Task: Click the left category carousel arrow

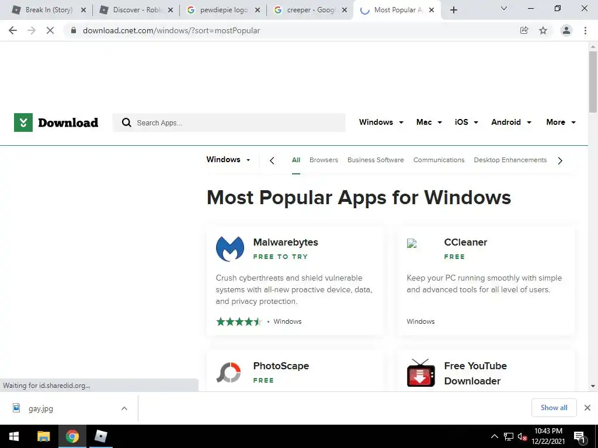Action: point(272,161)
